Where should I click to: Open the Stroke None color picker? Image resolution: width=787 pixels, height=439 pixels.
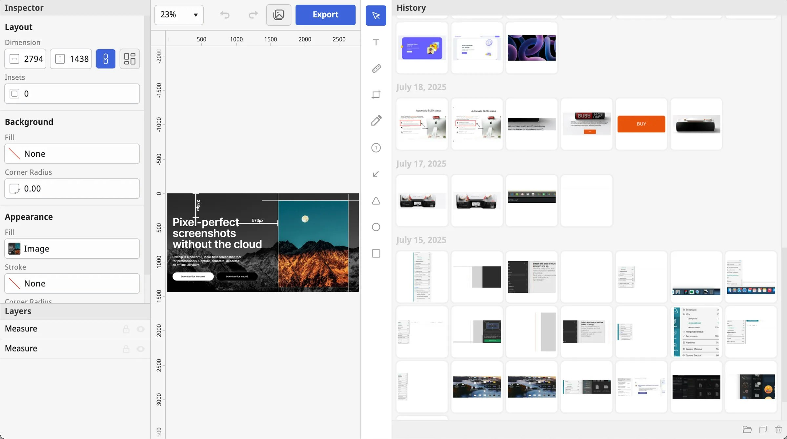[x=72, y=284]
